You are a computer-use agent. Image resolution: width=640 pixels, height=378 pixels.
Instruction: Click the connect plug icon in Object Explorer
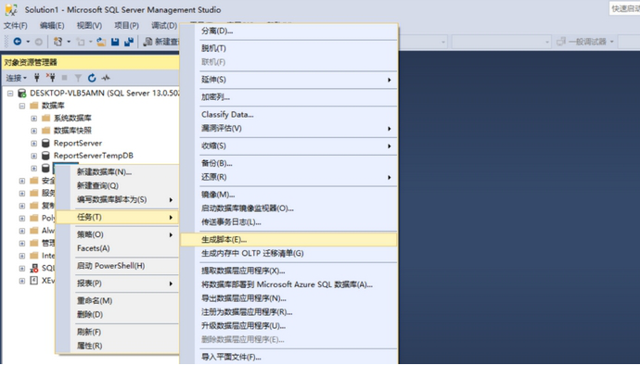pos(37,78)
